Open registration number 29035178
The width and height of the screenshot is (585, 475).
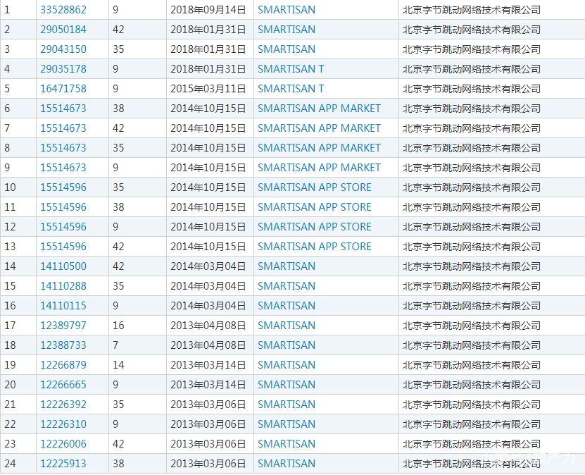pos(63,69)
